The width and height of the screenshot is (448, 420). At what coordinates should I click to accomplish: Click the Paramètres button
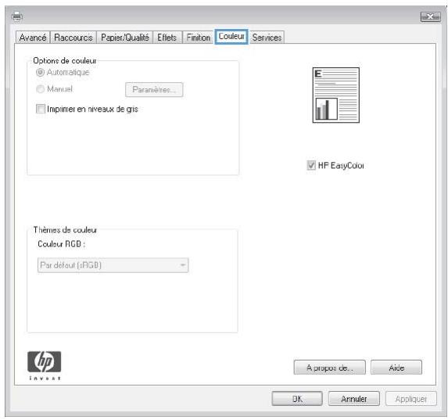154,90
